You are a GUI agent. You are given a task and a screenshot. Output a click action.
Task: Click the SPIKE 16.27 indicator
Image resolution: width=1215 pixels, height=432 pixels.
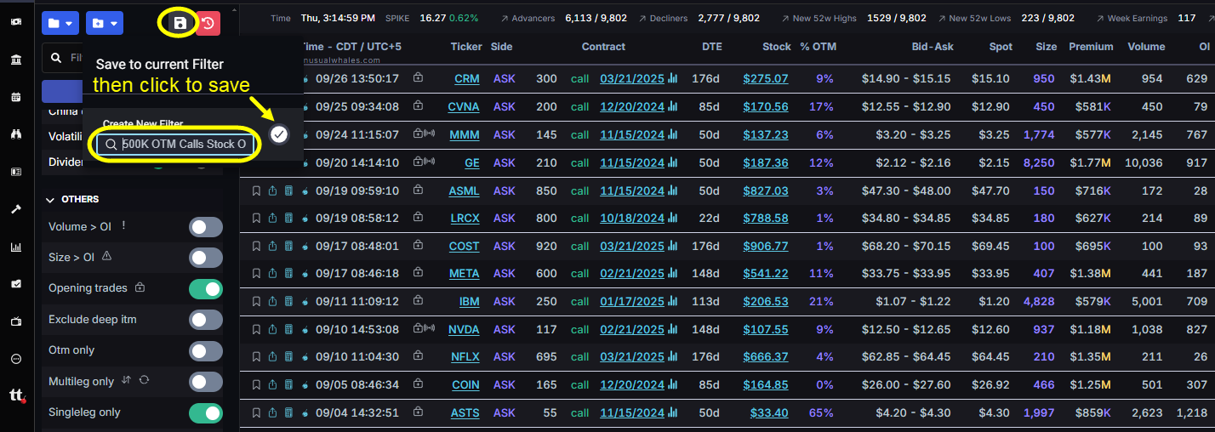431,18
